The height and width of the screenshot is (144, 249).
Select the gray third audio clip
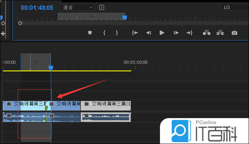(x=106, y=117)
